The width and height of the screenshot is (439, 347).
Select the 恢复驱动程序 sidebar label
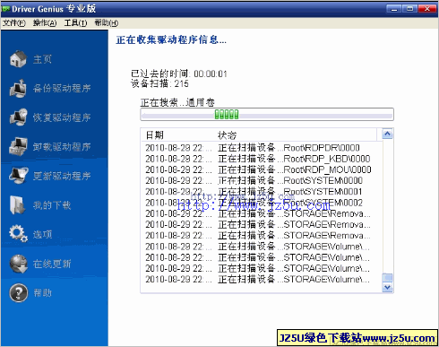tap(62, 117)
